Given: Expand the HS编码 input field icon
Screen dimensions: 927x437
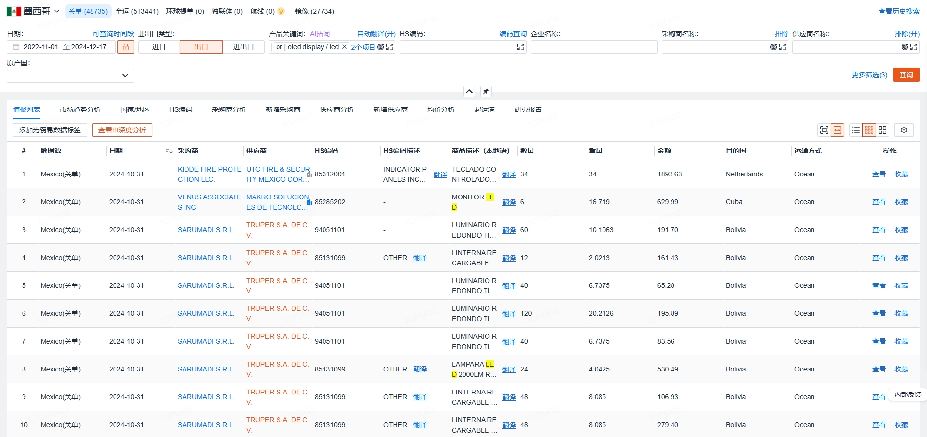Looking at the screenshot, I should click(520, 47).
